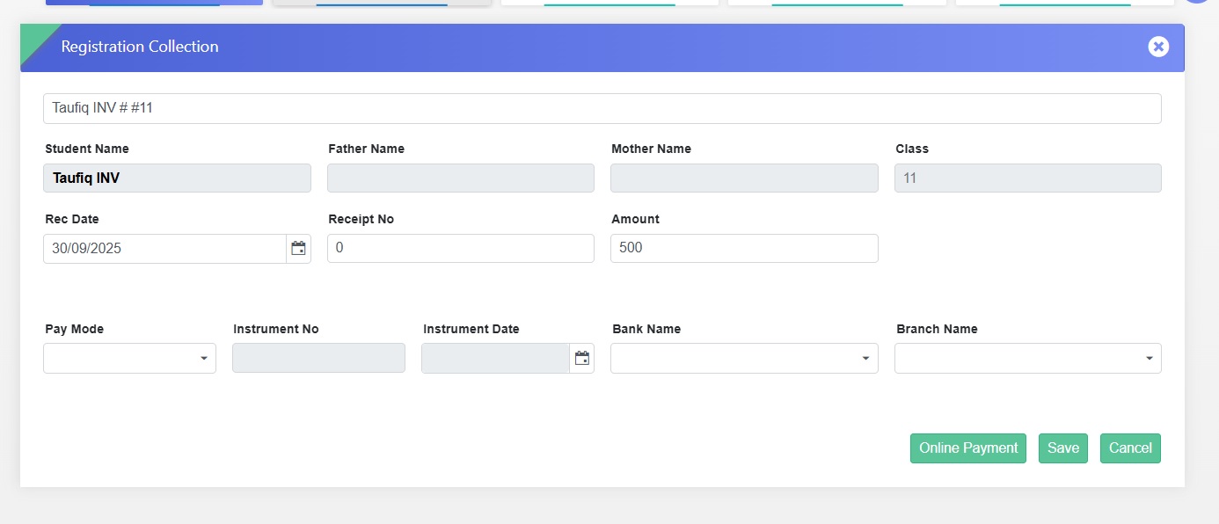Open the Branch Name dropdown
This screenshot has height=524, width=1219.
(x=1027, y=358)
